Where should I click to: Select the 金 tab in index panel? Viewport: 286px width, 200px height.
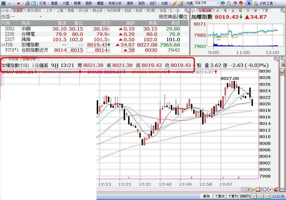coord(233,11)
